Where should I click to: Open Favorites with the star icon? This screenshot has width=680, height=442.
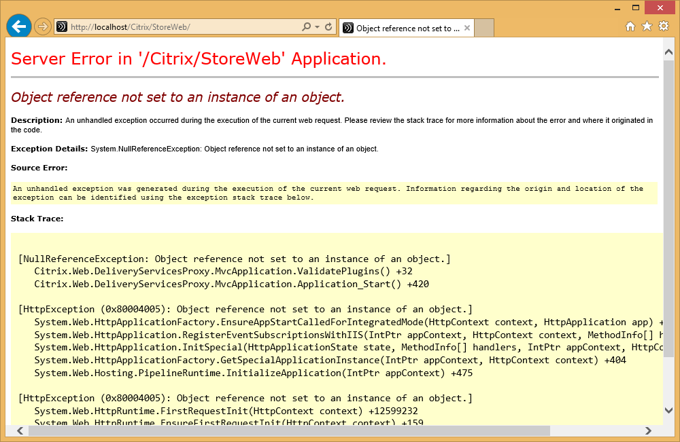pos(647,26)
